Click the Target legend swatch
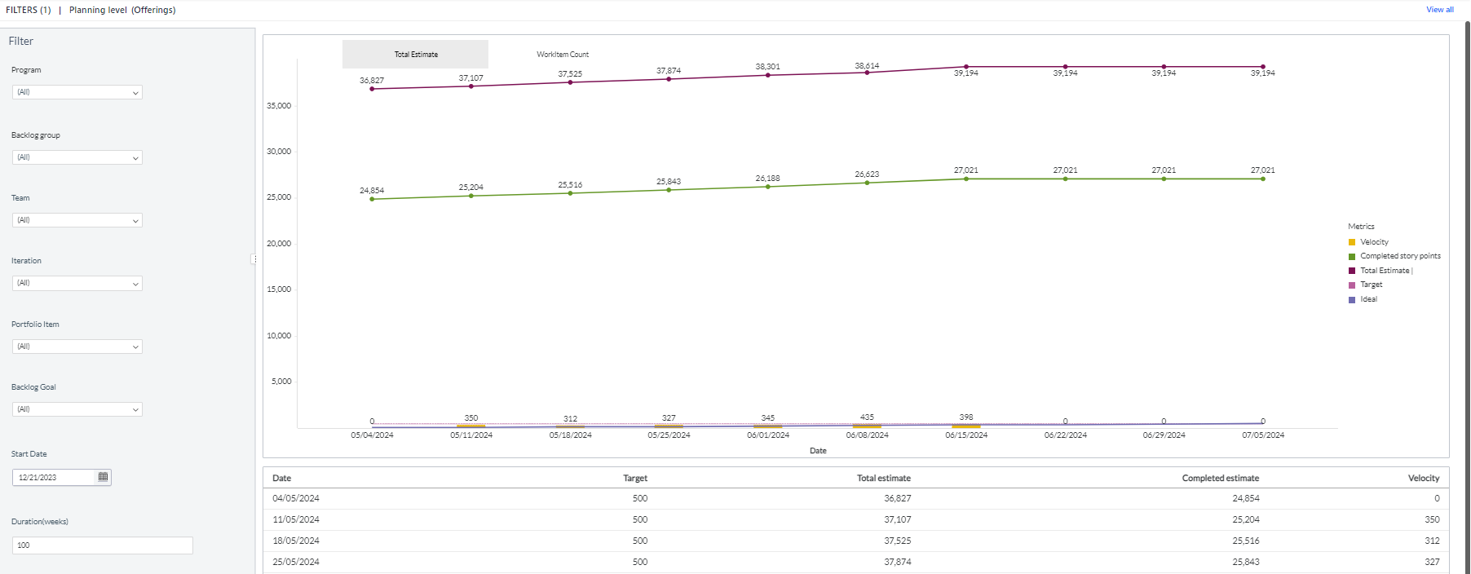The height and width of the screenshot is (574, 1471). (x=1352, y=285)
